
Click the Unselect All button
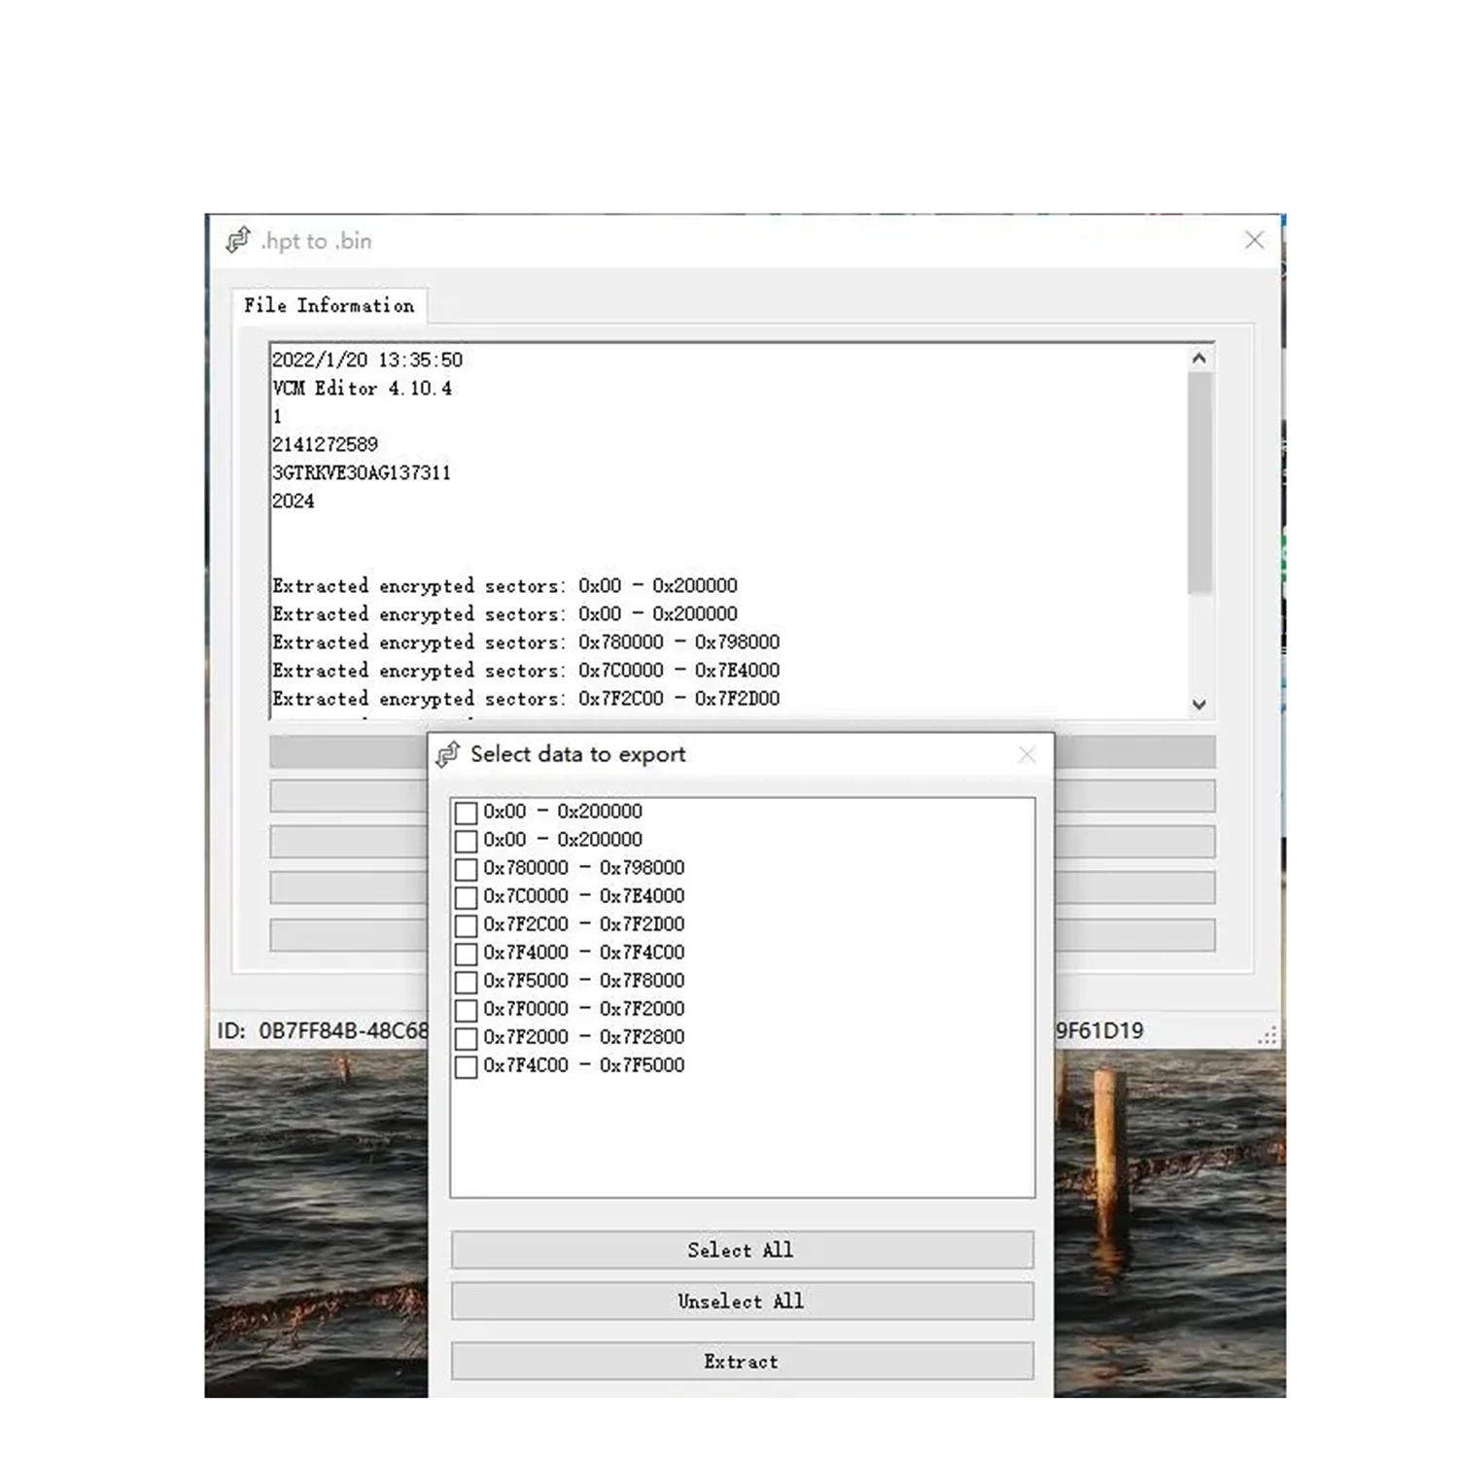[742, 1302]
